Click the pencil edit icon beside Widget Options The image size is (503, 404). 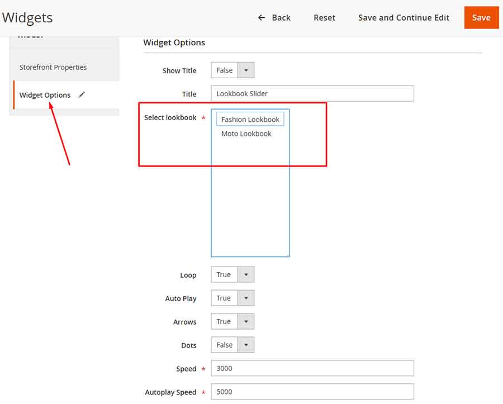(82, 95)
